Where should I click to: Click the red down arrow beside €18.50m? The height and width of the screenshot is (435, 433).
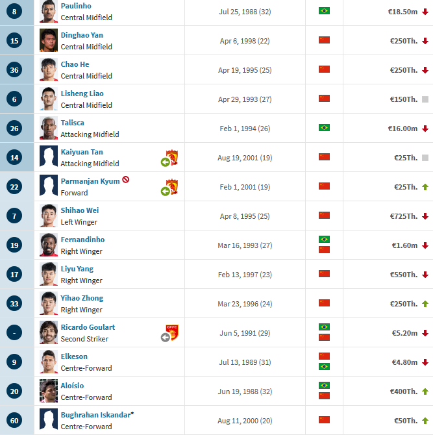(x=425, y=11)
